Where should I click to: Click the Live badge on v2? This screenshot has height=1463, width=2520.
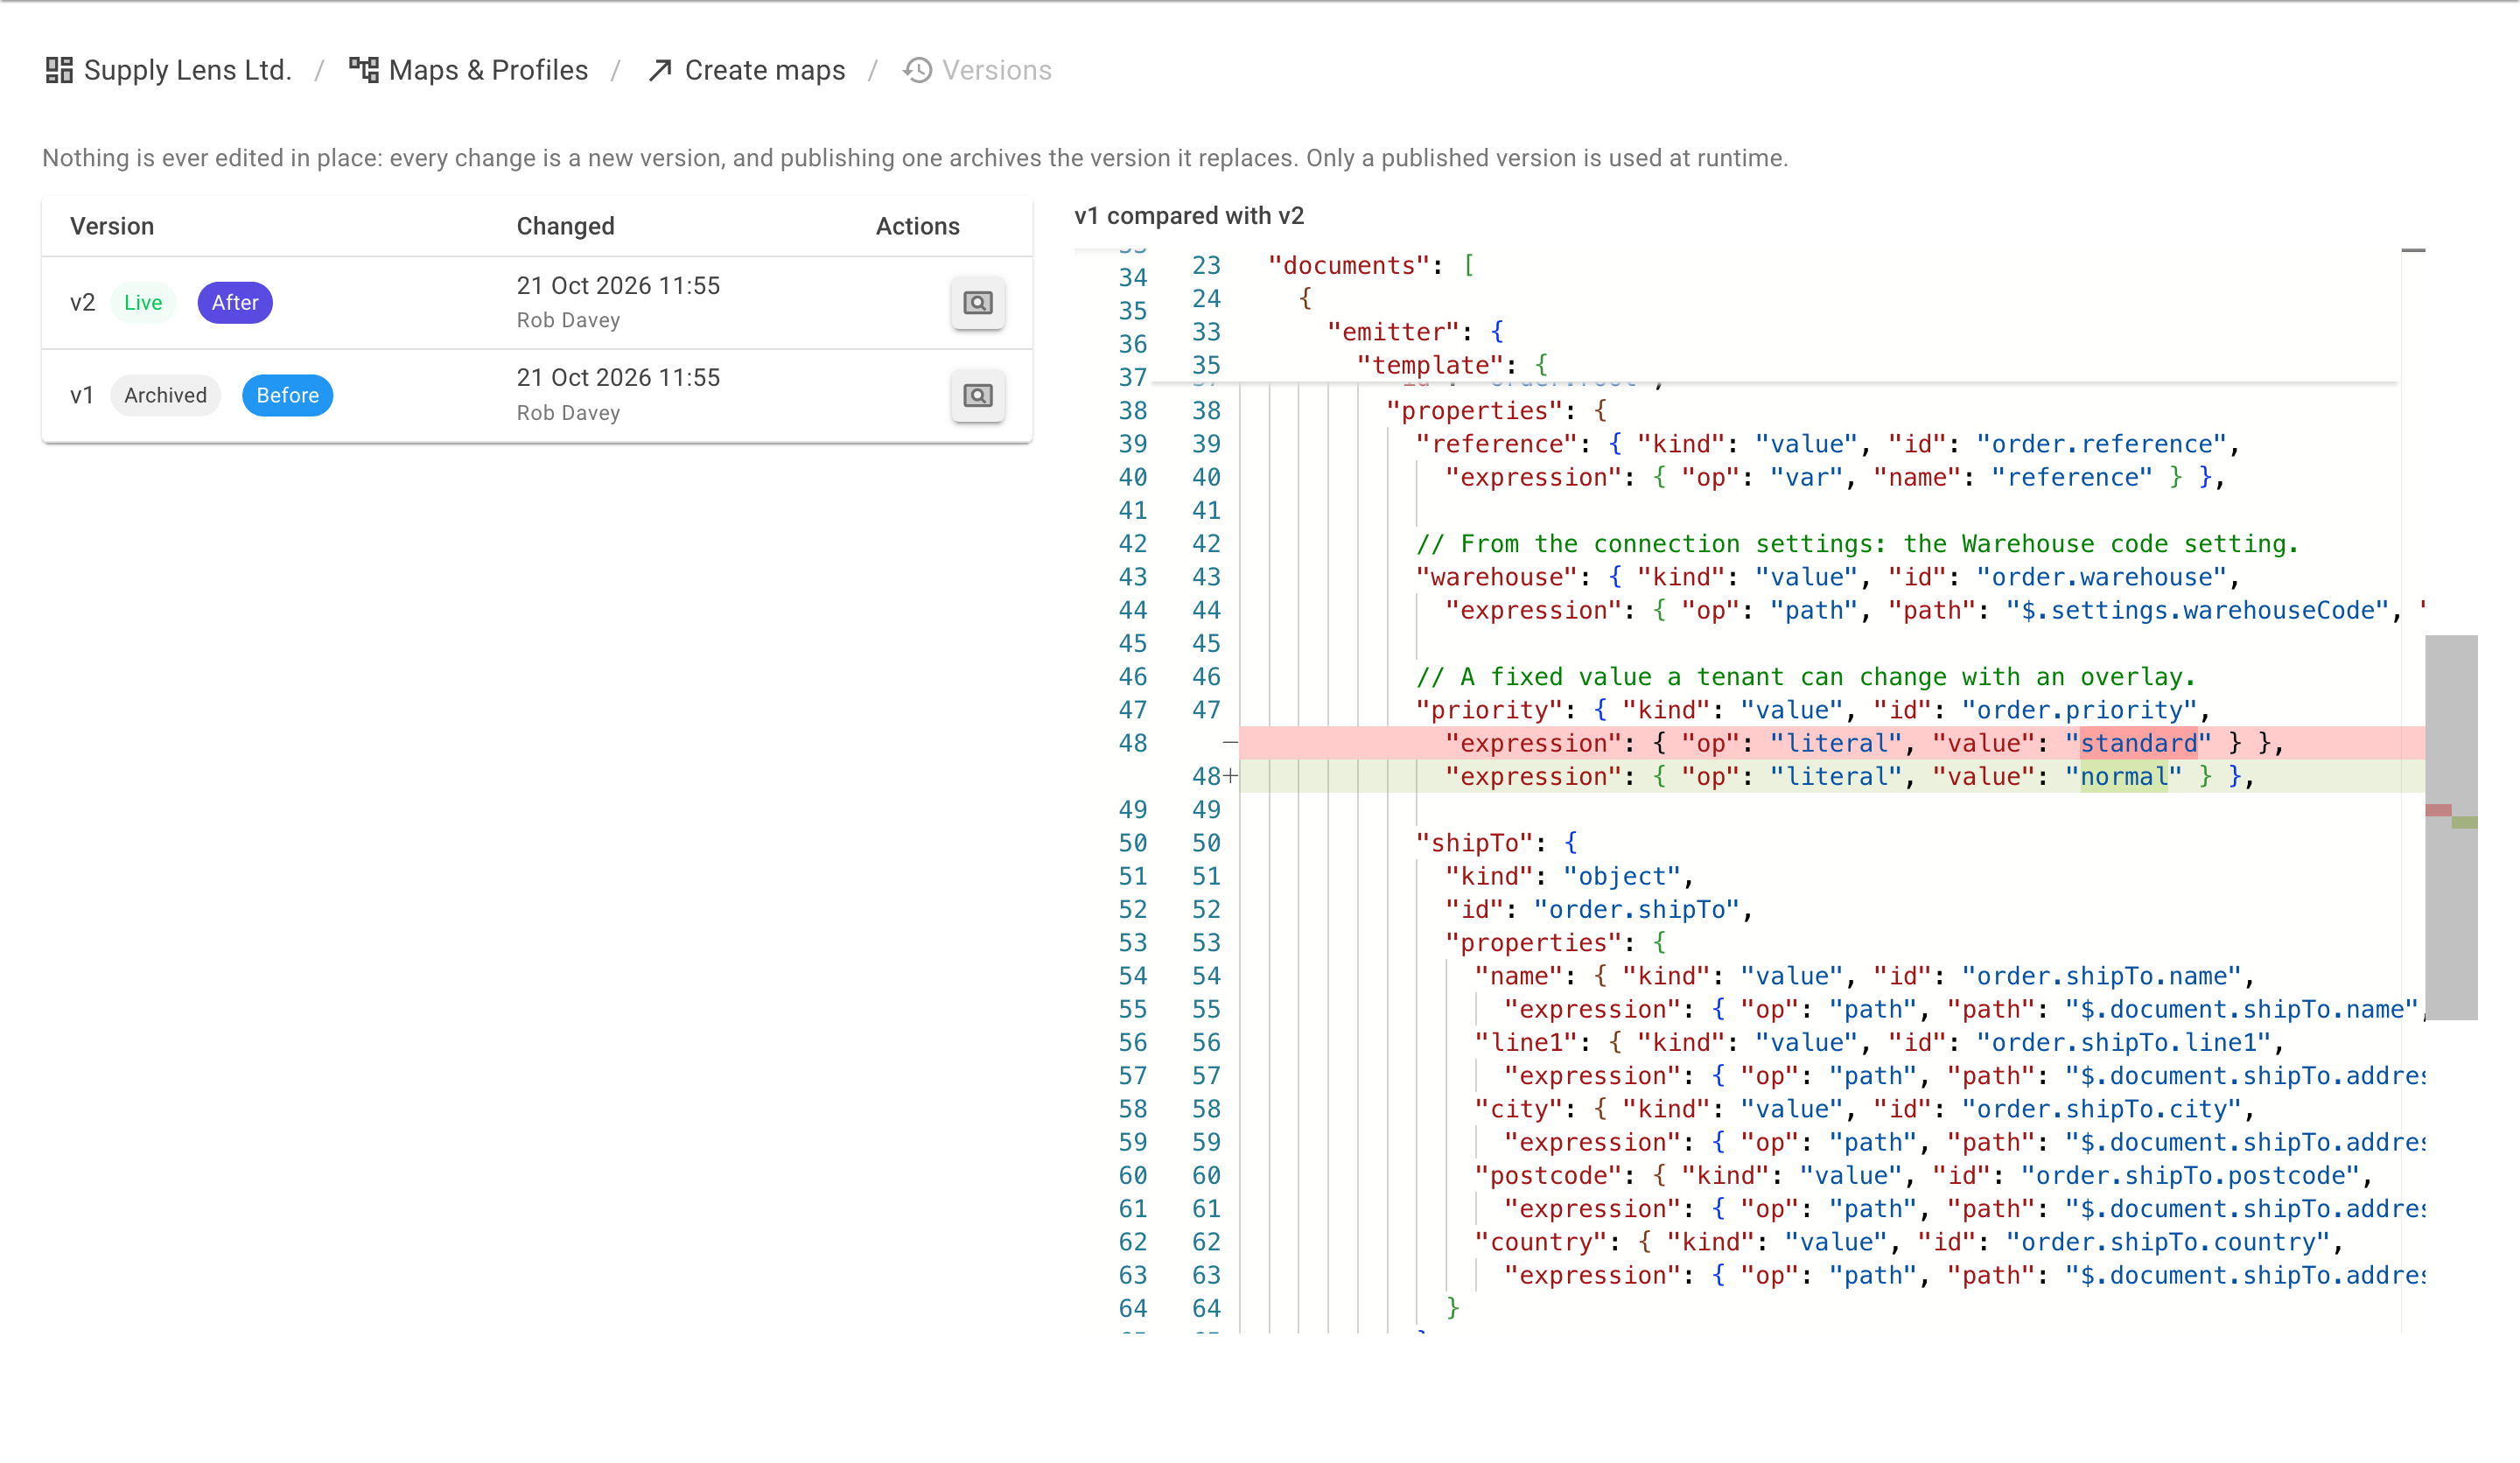tap(143, 303)
